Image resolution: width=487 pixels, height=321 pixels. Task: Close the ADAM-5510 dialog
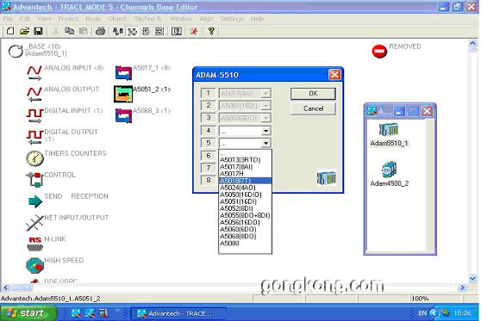tap(334, 75)
